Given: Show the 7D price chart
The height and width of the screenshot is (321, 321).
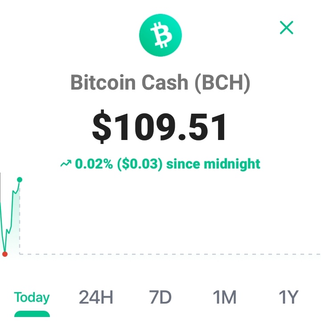Looking at the screenshot, I should (x=160, y=297).
